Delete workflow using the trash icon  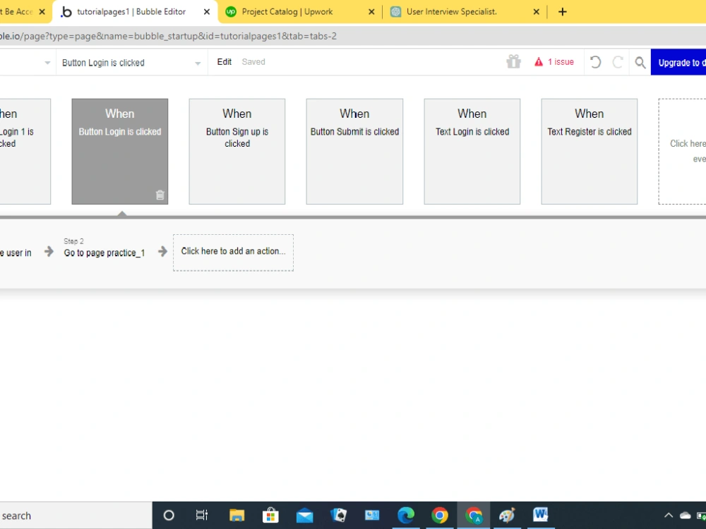[x=160, y=195]
